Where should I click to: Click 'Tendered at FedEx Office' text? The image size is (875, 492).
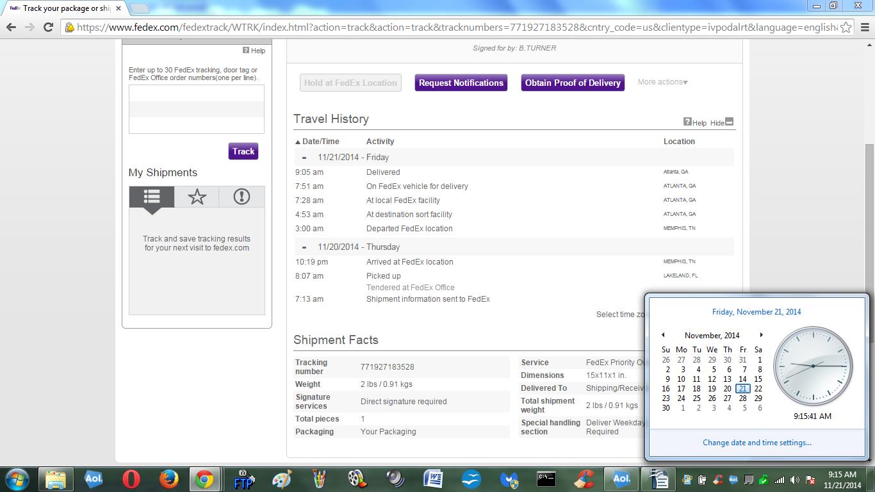410,288
